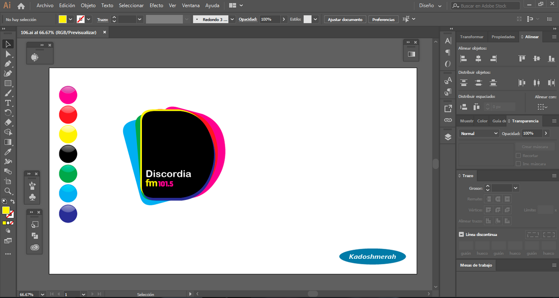Screen dimensions: 559x298
Task: Open the Creative Cloud Libraries icon
Action: click(x=35, y=247)
